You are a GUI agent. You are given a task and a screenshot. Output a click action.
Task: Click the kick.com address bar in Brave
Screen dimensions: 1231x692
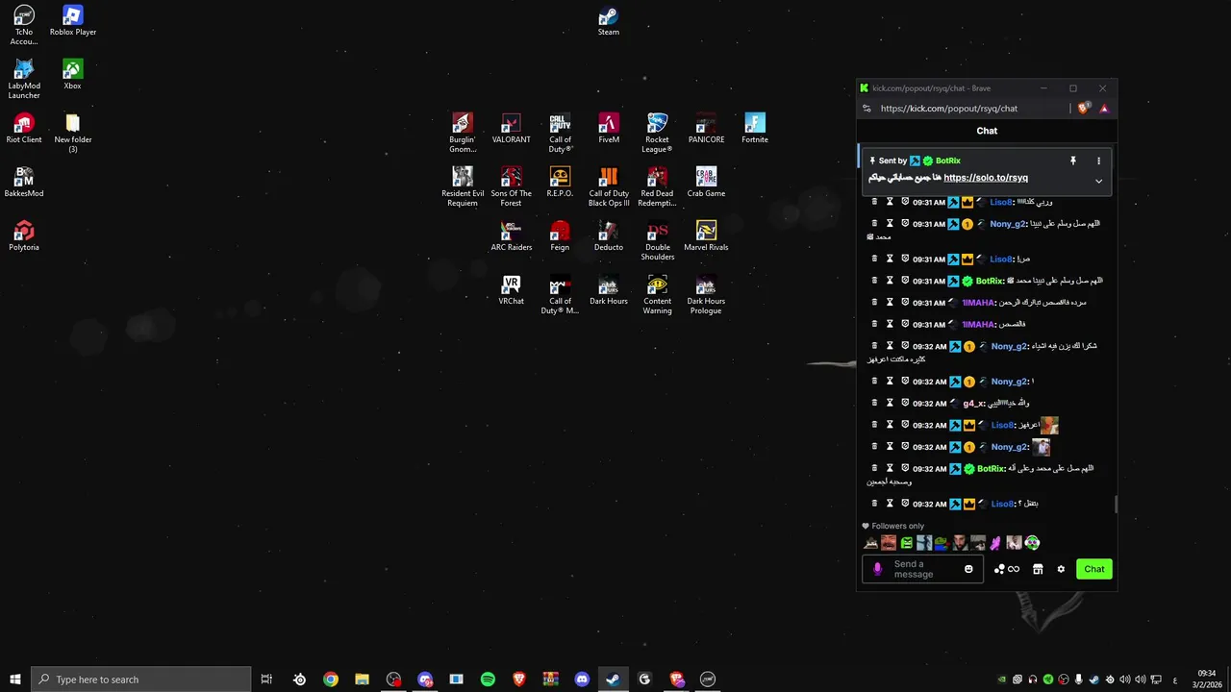click(948, 109)
